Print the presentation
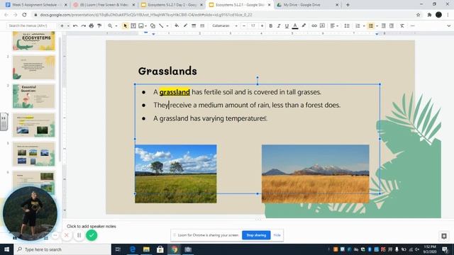Image resolution: width=454 pixels, height=255 pixels. pyautogui.click(x=92, y=25)
